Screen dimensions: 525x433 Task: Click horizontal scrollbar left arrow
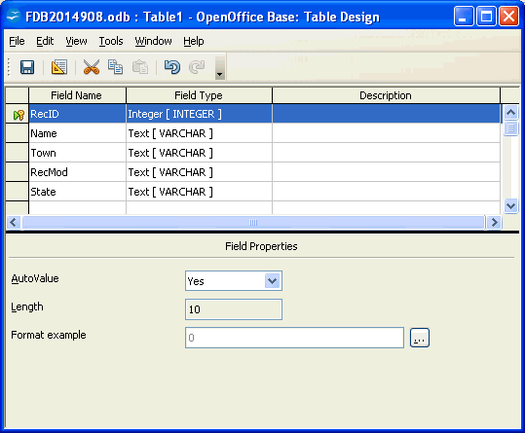13,223
